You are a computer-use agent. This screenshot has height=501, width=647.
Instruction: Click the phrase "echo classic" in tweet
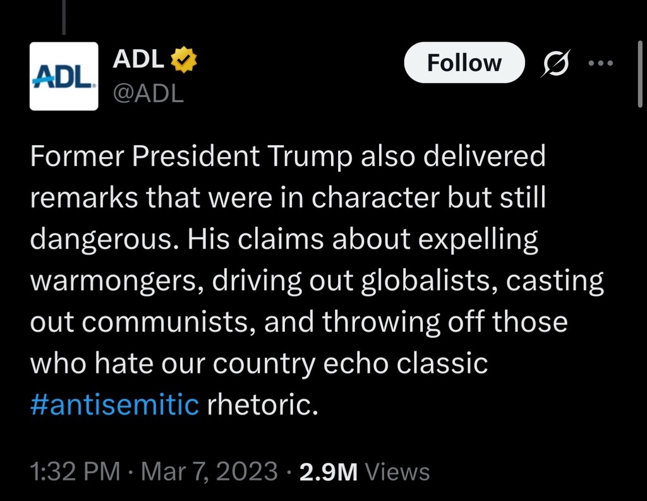tap(406, 363)
